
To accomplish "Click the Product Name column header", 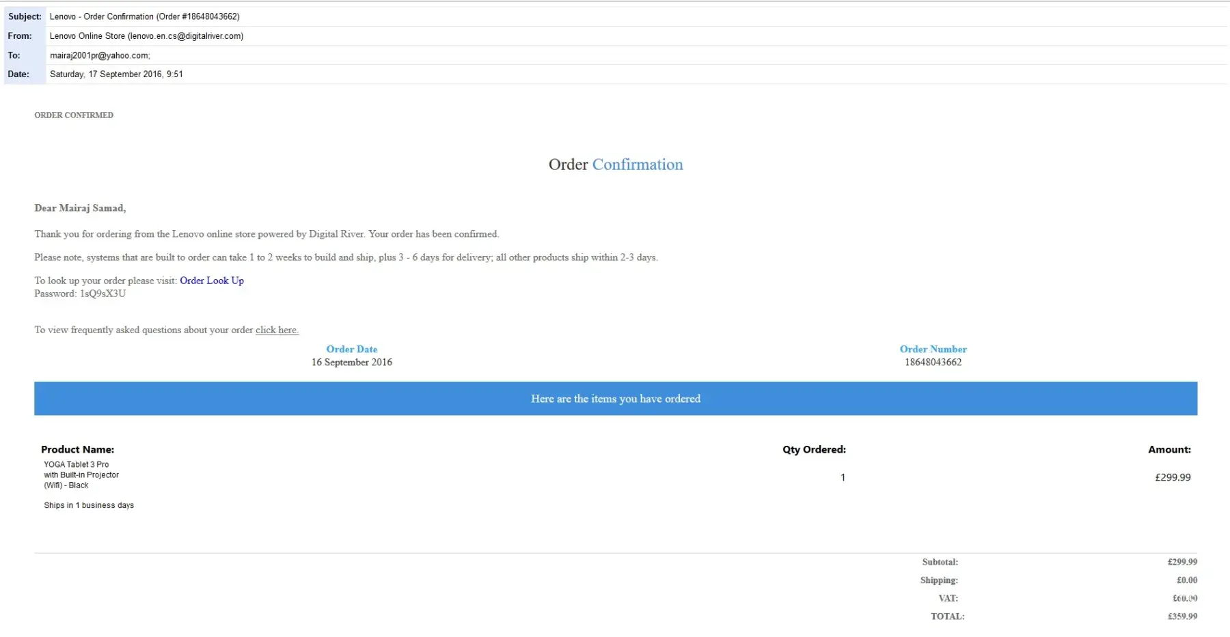I will tap(77, 450).
